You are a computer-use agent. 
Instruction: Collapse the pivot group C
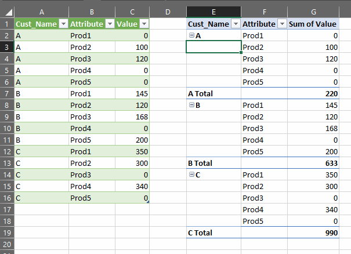(191, 175)
